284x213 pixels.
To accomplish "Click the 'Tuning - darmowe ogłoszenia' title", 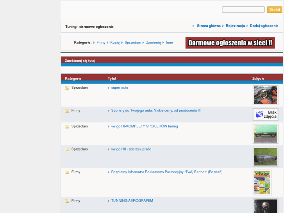I will [89, 27].
